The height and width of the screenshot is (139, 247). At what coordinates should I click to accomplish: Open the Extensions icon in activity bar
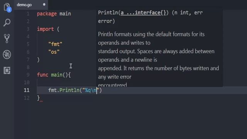click(7, 70)
